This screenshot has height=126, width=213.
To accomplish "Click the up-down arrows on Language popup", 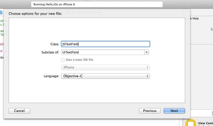I will (x=147, y=76).
